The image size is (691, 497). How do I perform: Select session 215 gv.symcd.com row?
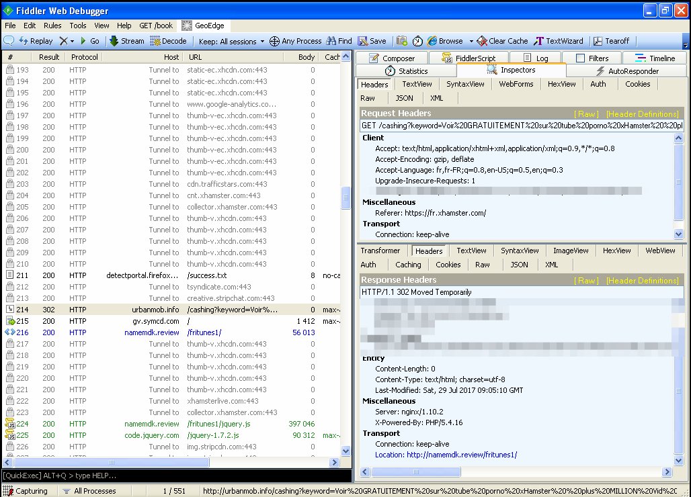coord(172,321)
